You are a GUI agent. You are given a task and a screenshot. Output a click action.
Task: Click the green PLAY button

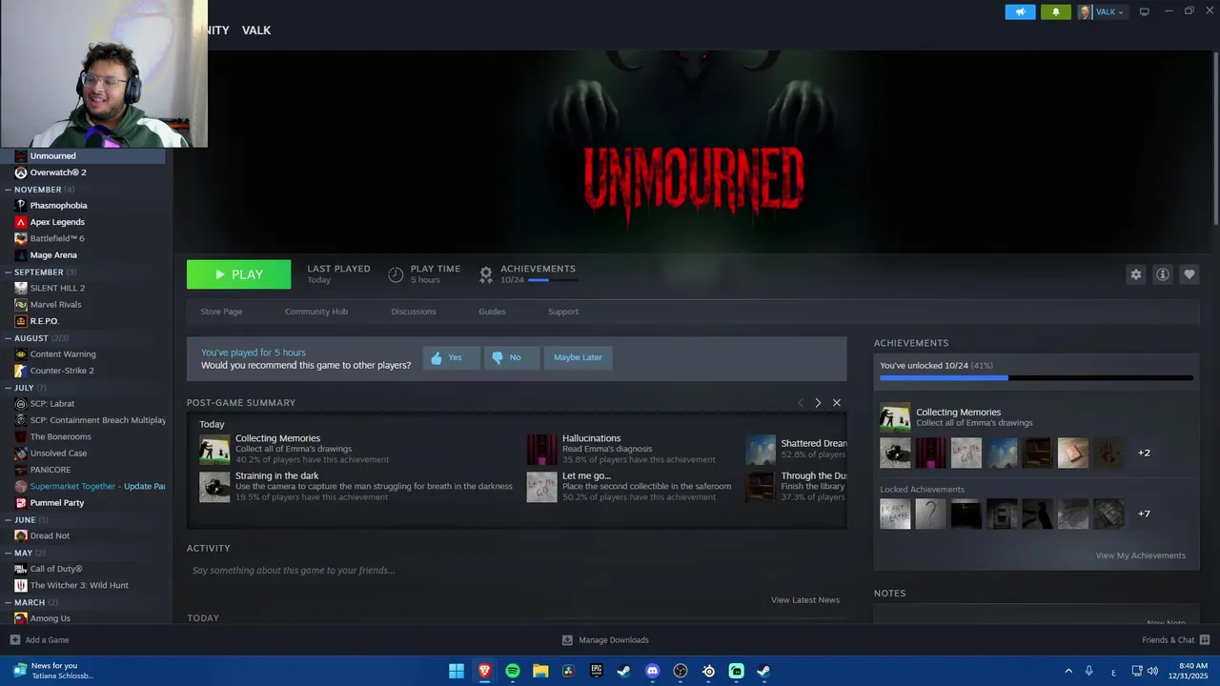(x=238, y=274)
